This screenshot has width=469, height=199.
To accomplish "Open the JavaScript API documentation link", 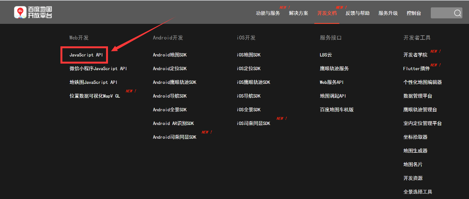I will [86, 55].
